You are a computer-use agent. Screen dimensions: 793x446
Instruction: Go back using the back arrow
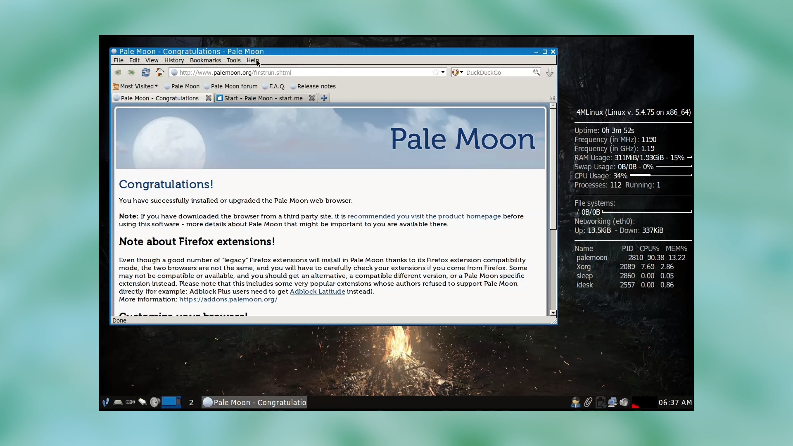click(118, 72)
